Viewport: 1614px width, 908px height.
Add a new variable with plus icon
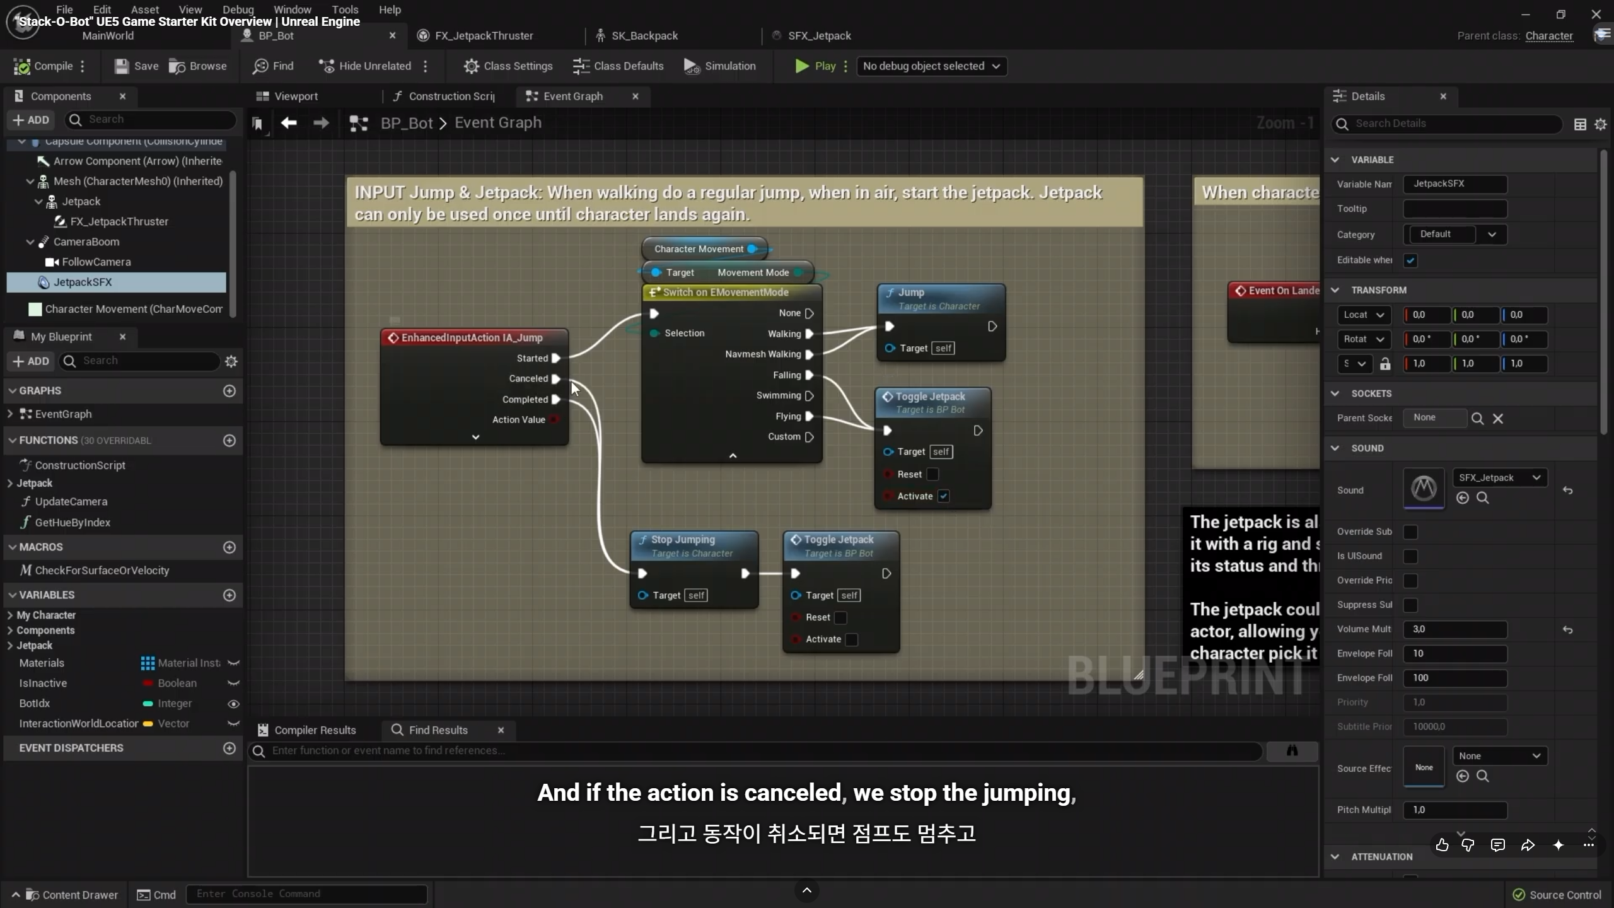coord(229,595)
